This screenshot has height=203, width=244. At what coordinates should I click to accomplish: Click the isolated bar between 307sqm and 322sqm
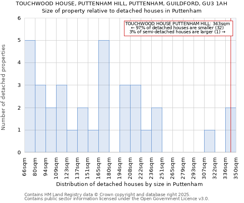click(x=209, y=141)
